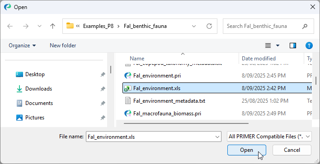
Task: Open the Organize menu
Action: point(22,46)
